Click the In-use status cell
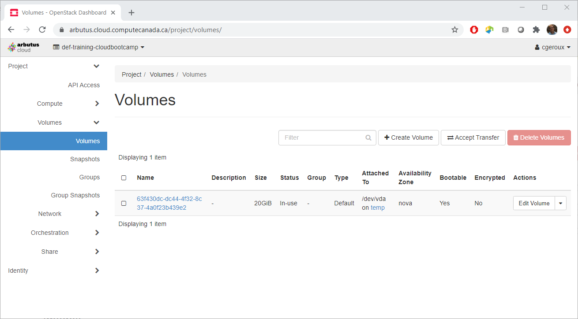This screenshot has width=578, height=319. [x=289, y=203]
